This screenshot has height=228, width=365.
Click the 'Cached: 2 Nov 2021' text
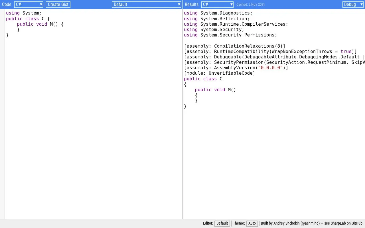(251, 5)
